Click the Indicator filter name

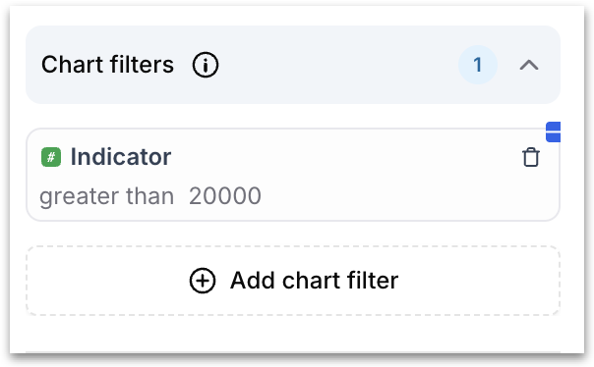121,156
